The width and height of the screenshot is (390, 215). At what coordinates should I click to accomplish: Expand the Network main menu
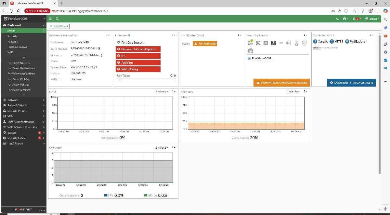click(23, 100)
